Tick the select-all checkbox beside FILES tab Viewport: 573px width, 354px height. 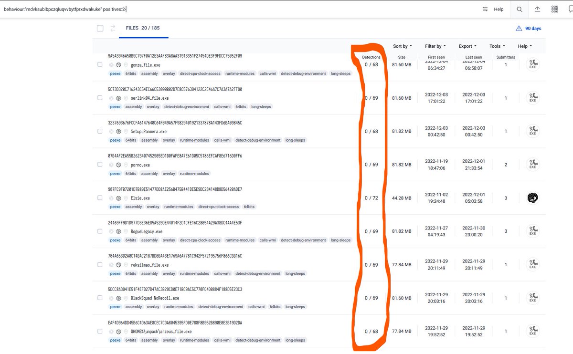click(x=100, y=28)
